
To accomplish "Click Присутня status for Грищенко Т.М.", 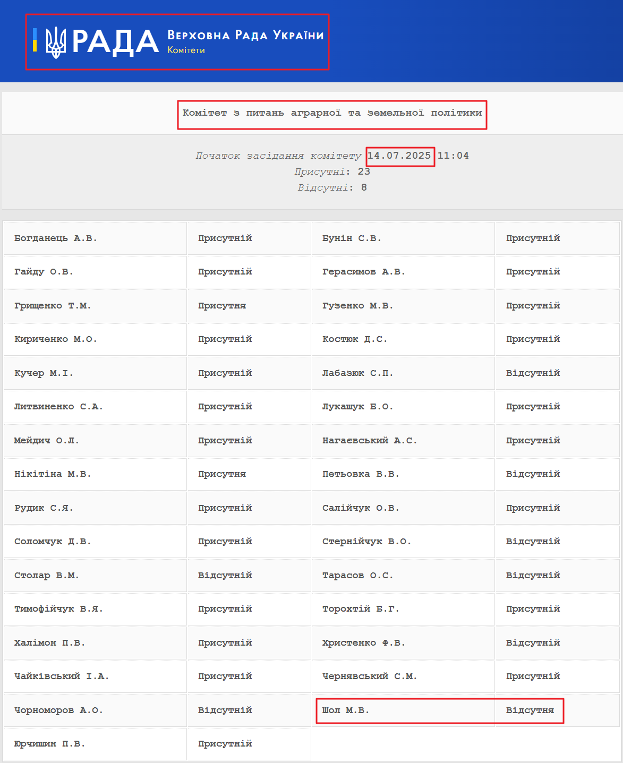I will pos(221,305).
